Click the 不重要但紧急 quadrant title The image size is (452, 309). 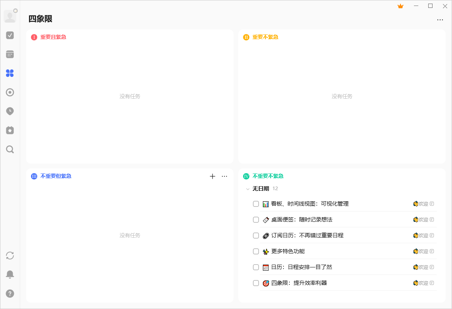coord(56,176)
